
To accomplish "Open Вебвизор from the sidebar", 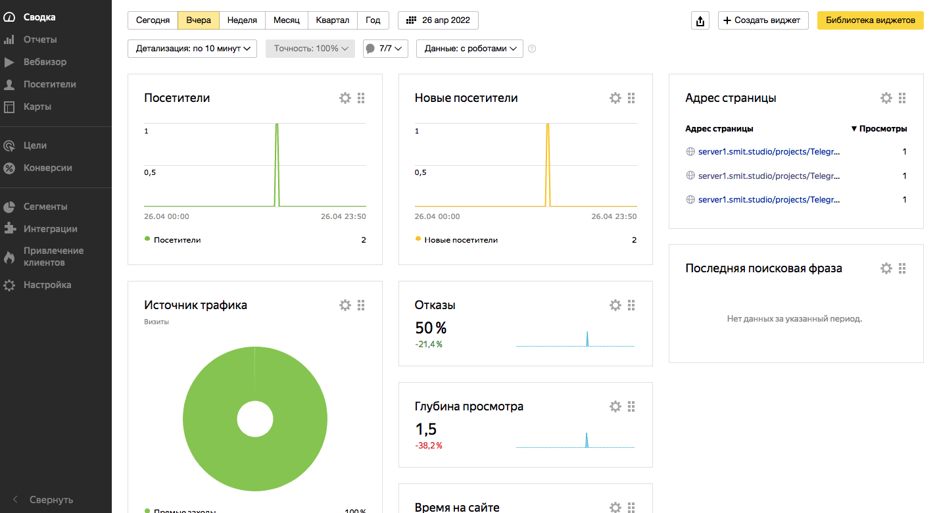I will tap(45, 62).
